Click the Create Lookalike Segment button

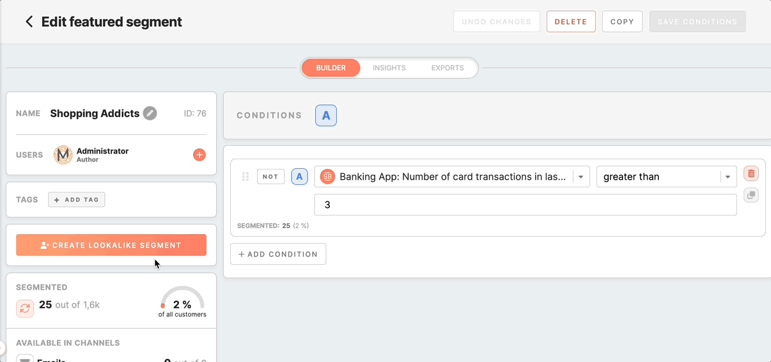(x=111, y=245)
